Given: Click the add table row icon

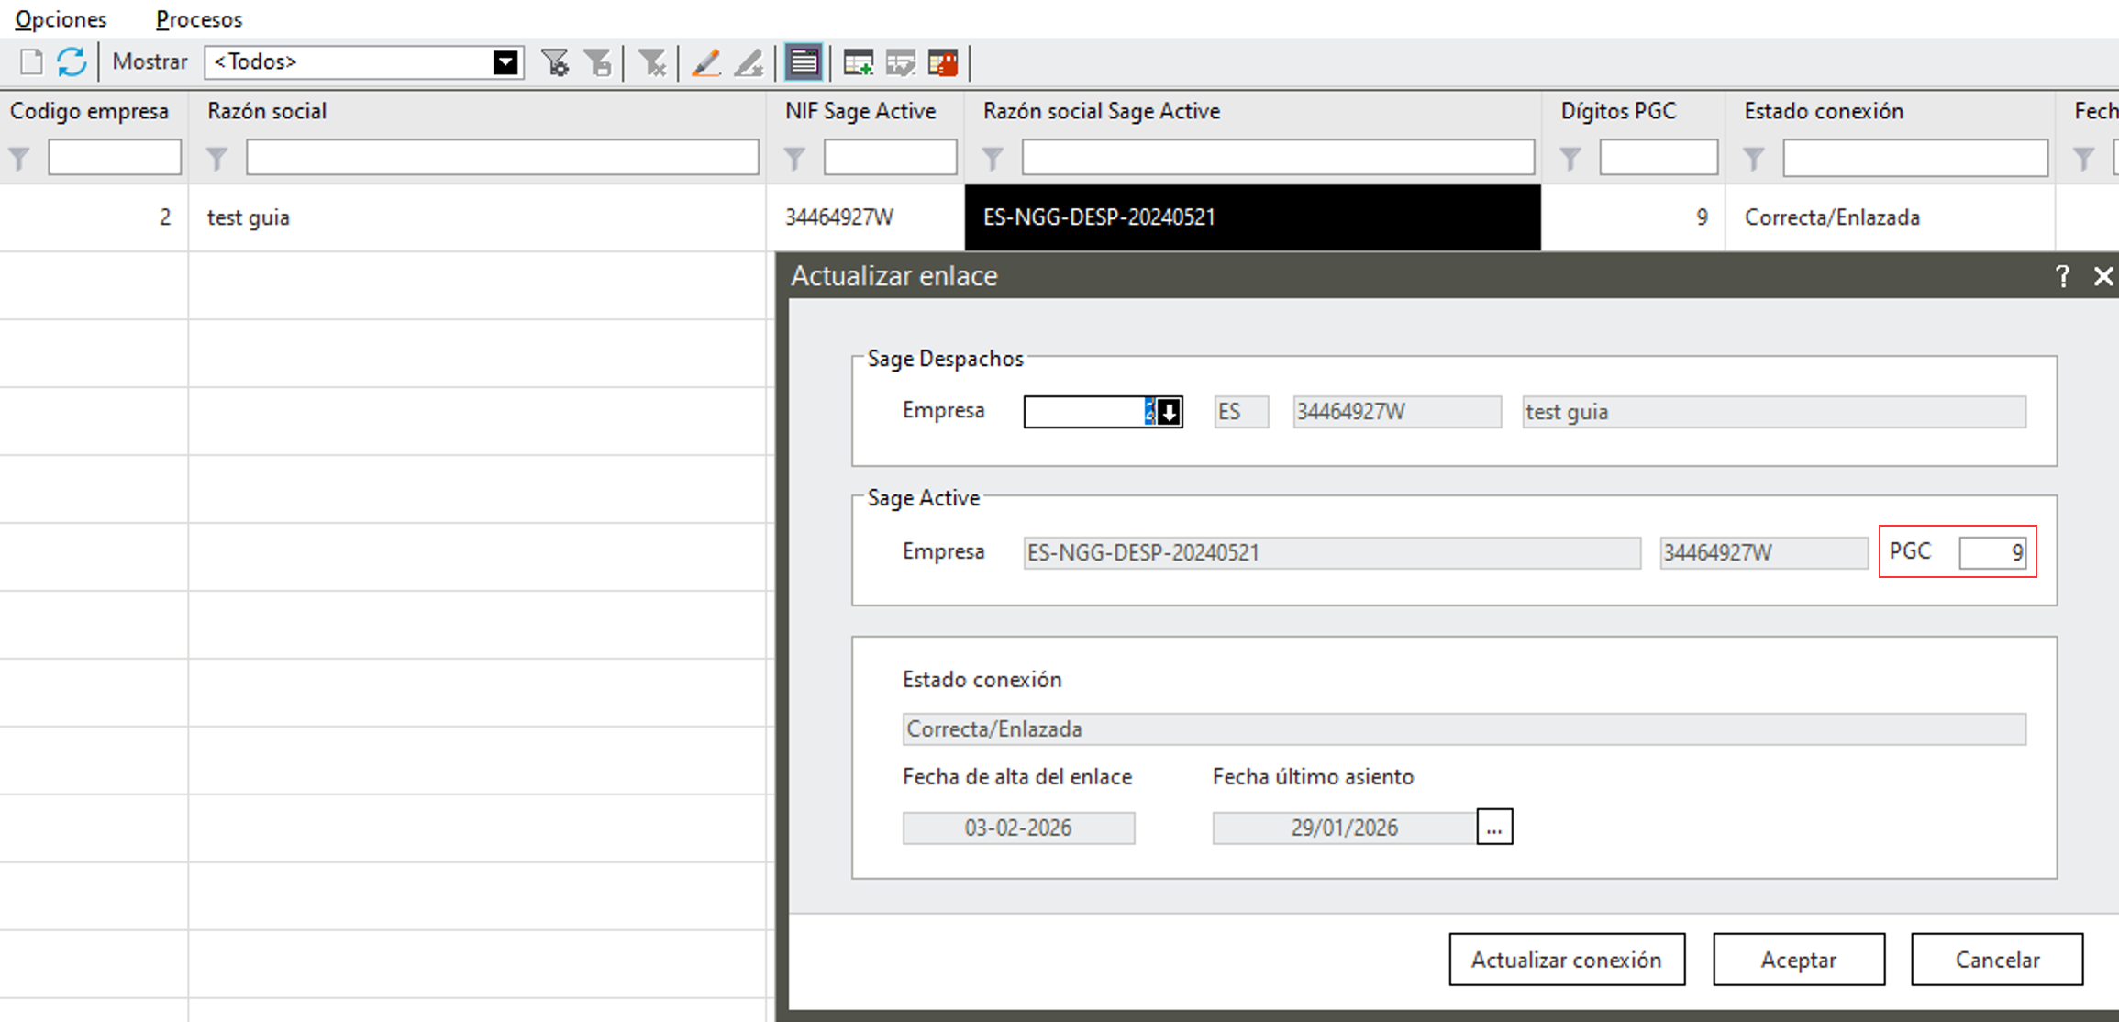Looking at the screenshot, I should click(858, 62).
